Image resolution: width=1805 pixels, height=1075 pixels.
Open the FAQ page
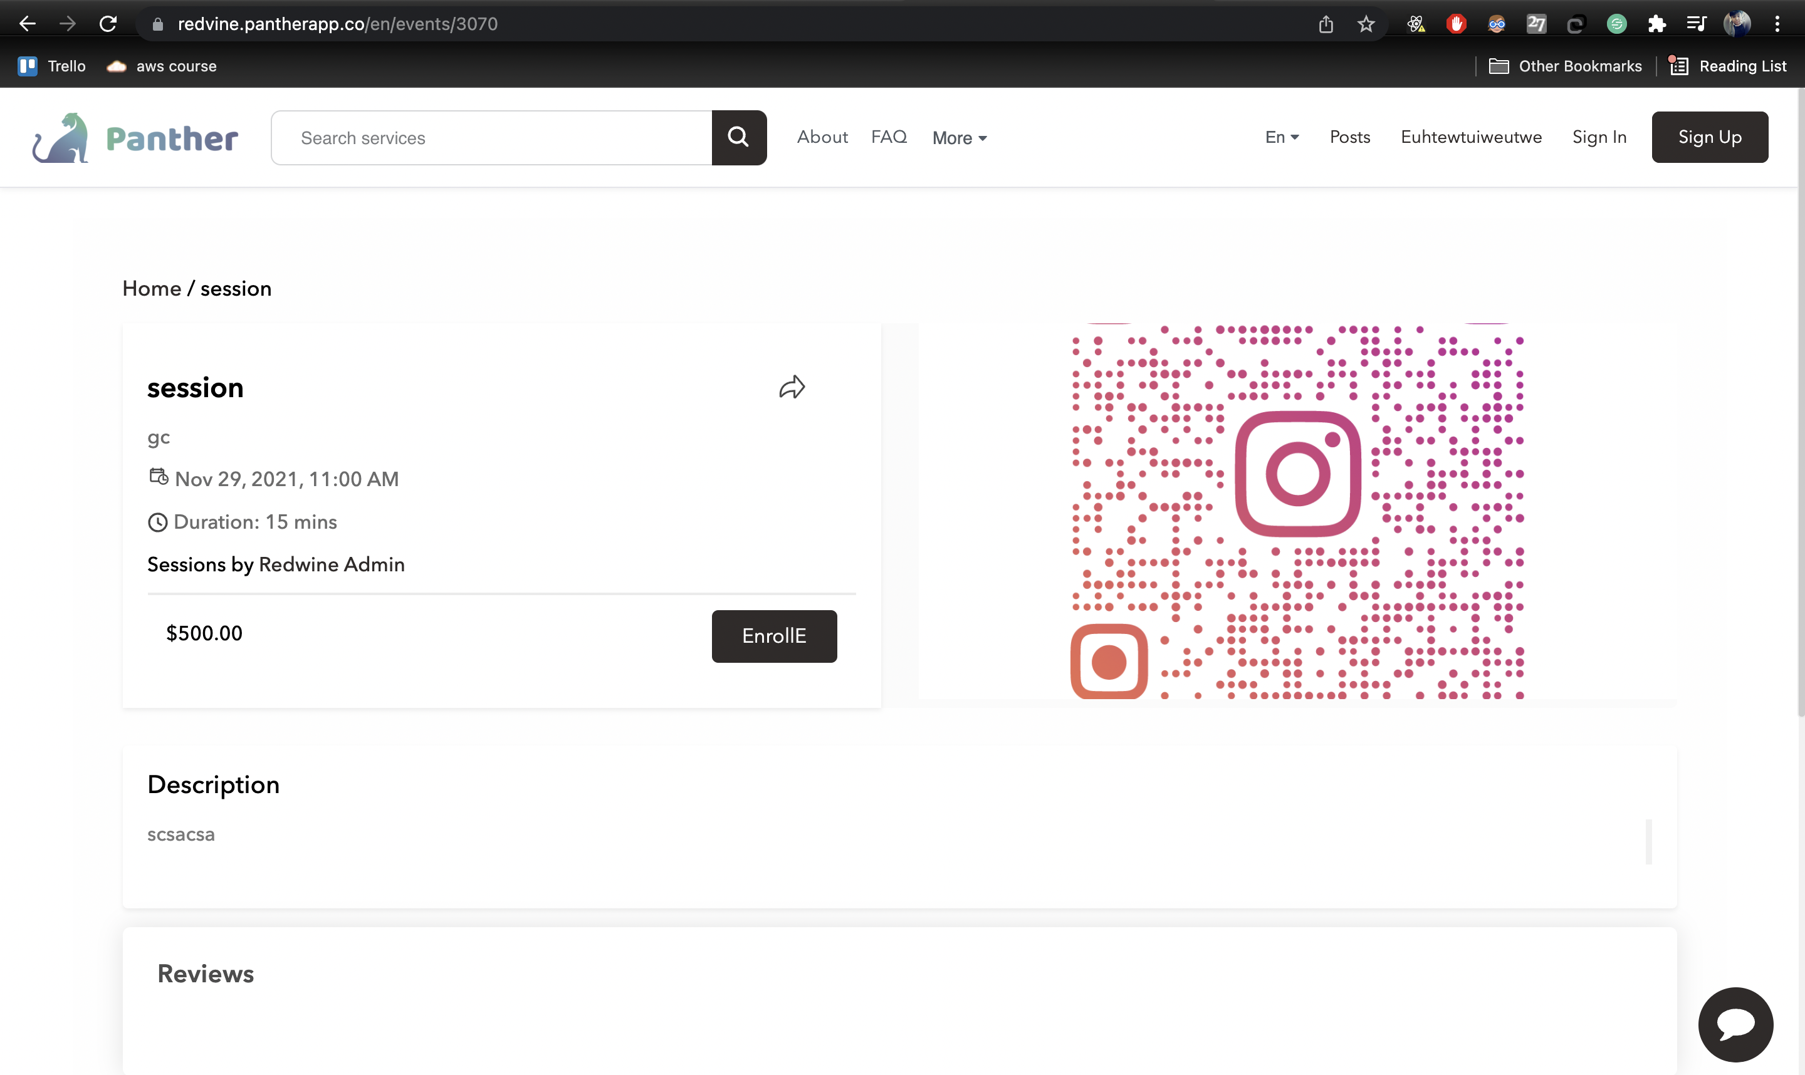pos(888,137)
